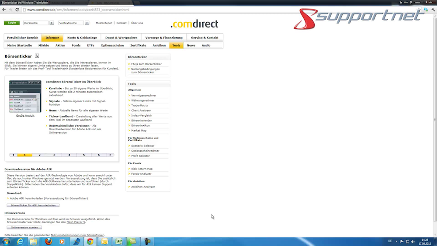The width and height of the screenshot is (437, 246).
Task: Select the Informer main tab
Action: (52, 38)
